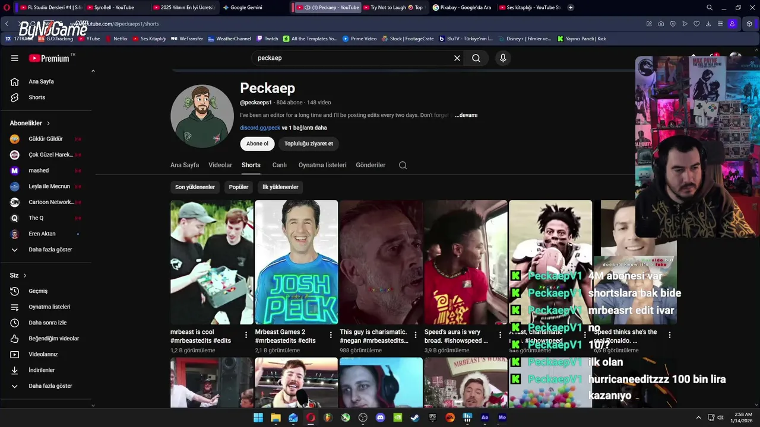Viewport: 760px width, 427px height.
Task: Open browser downloads icon
Action: [708, 24]
